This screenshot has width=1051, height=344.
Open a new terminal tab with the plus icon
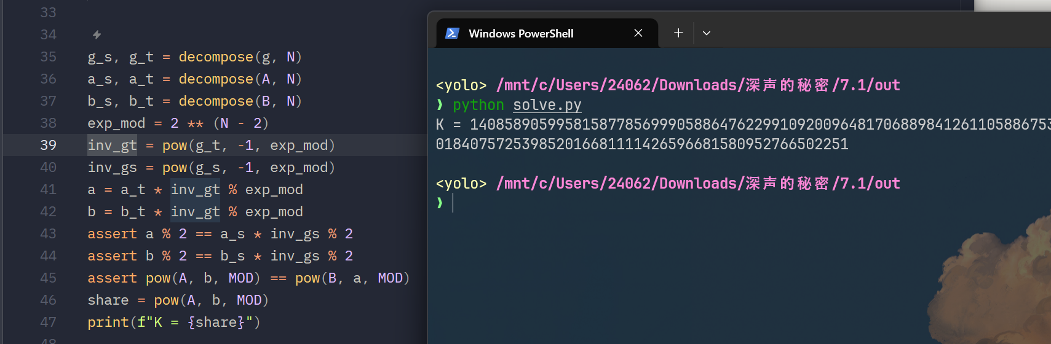coord(678,33)
